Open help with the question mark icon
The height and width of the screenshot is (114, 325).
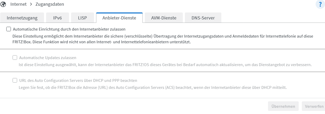coord(320,4)
